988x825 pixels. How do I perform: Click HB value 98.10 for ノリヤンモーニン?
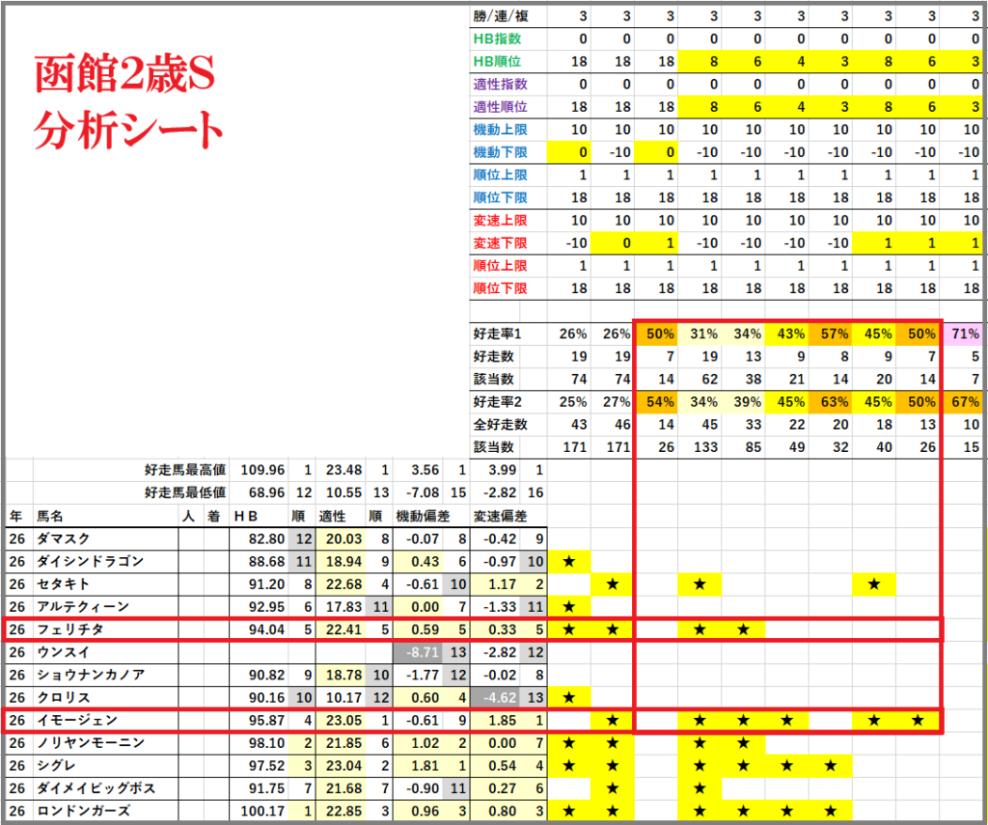[x=266, y=742]
